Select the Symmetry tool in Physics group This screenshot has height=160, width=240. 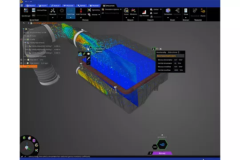click(93, 10)
